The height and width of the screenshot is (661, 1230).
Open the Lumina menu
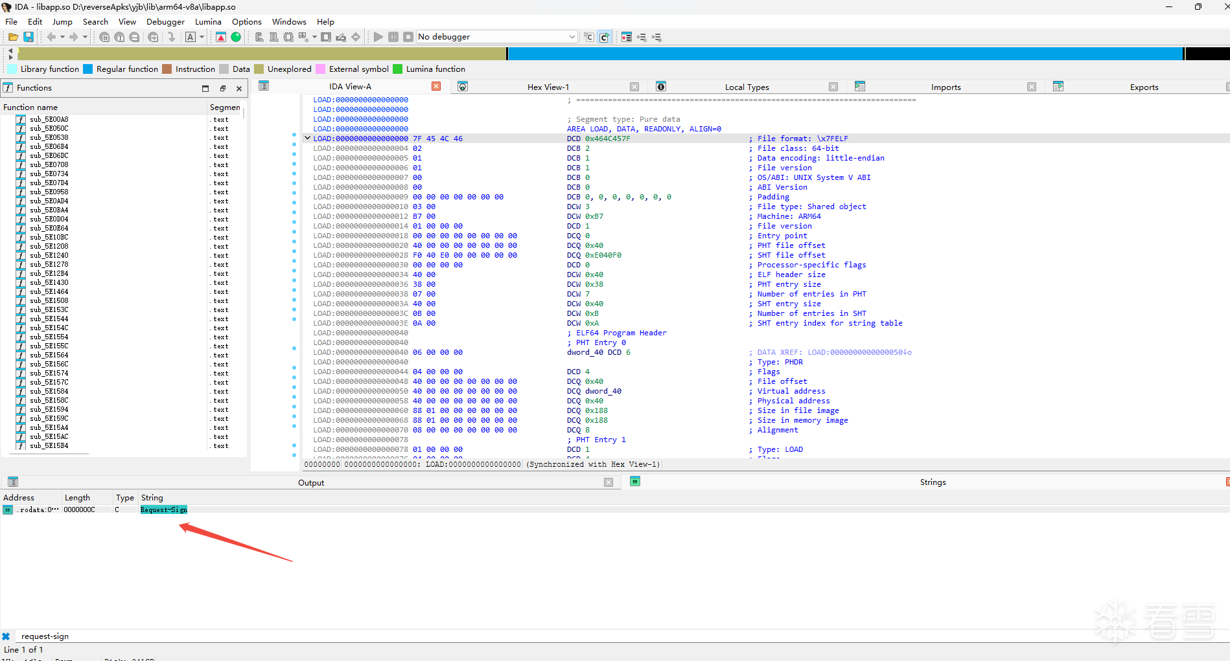(x=208, y=21)
